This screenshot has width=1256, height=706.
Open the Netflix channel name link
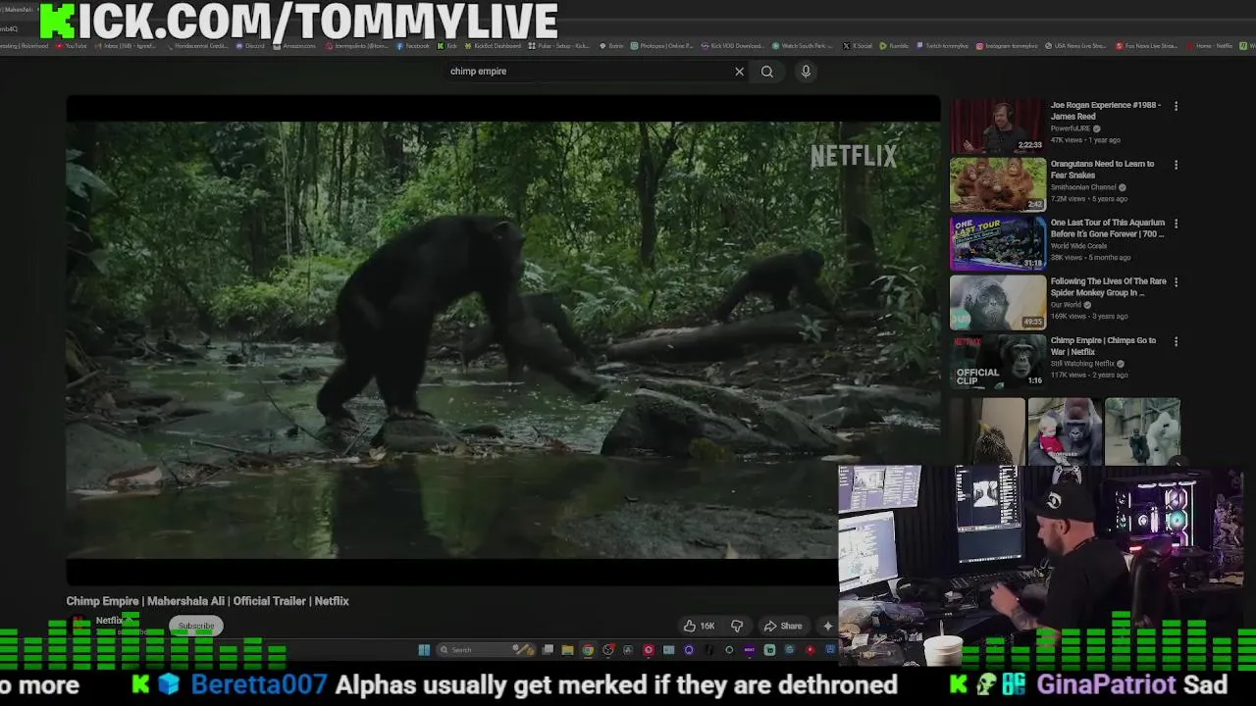108,621
